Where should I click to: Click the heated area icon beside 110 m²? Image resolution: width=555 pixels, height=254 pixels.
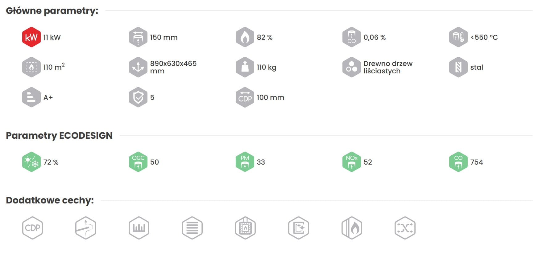[x=31, y=67]
